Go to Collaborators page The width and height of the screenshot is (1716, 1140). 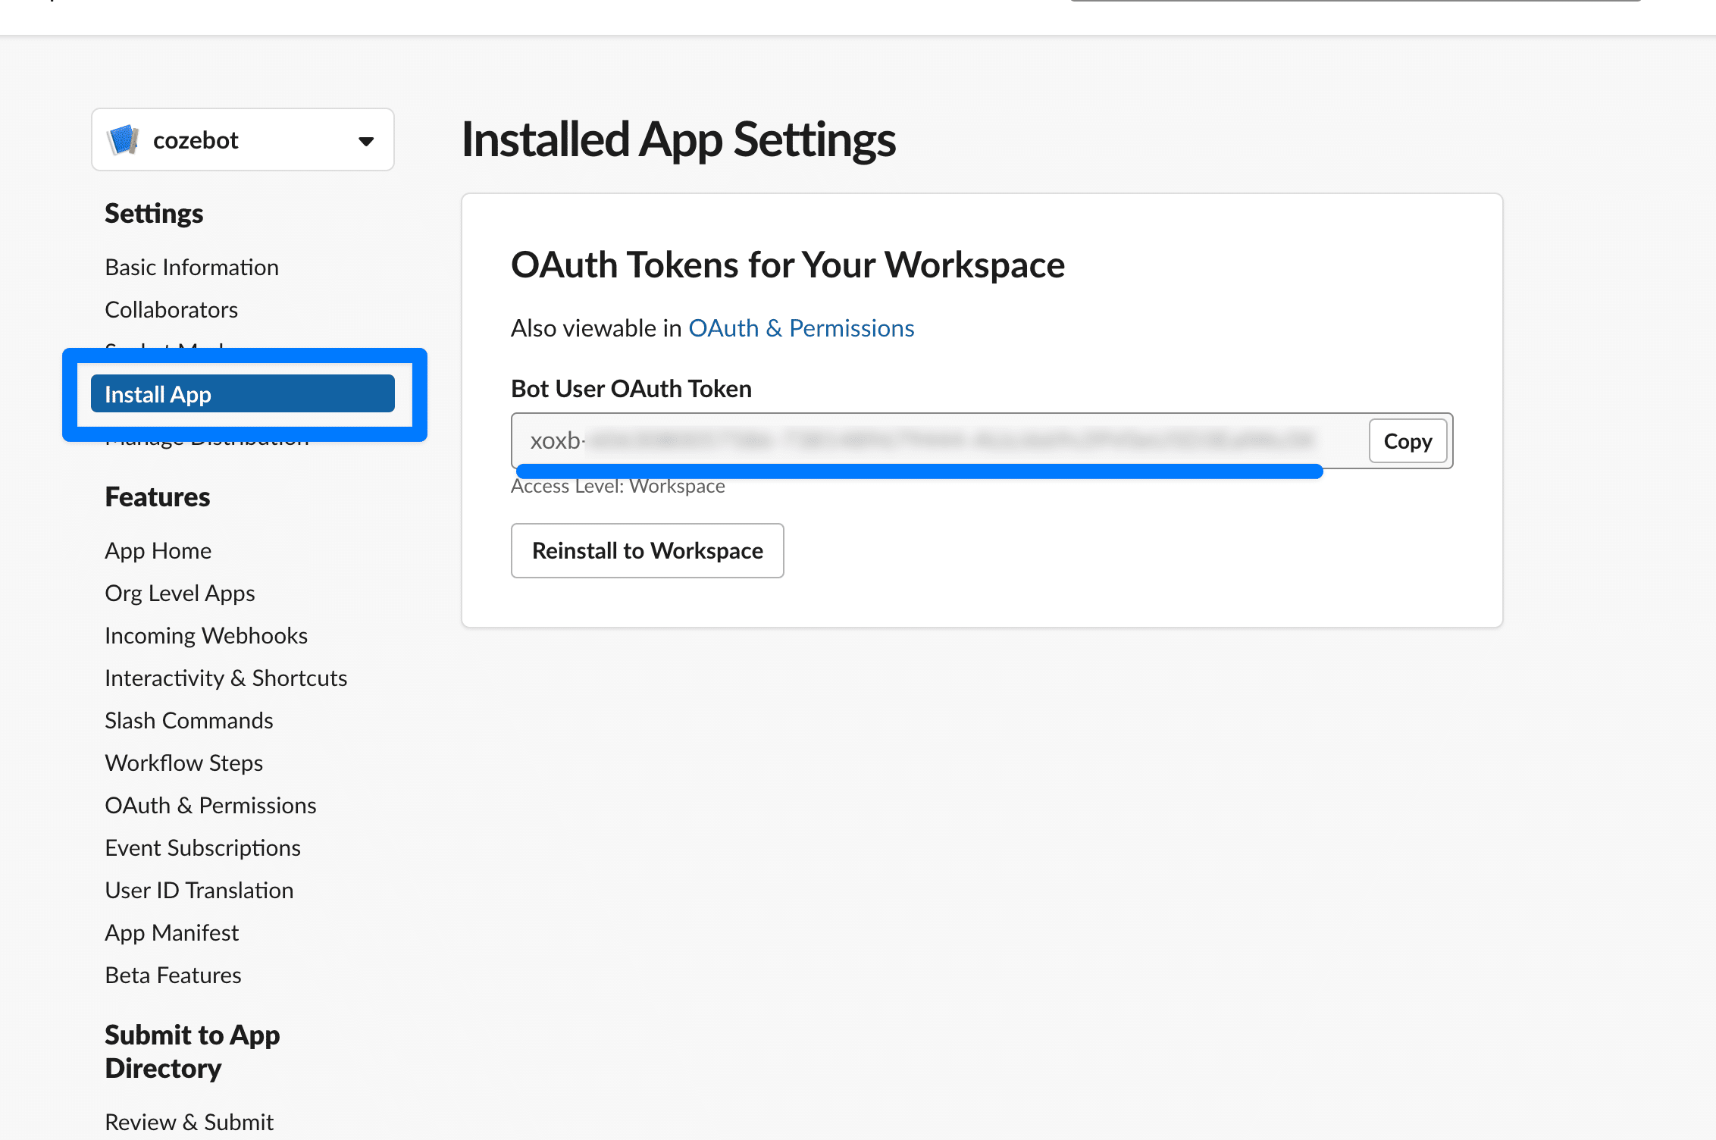tap(171, 310)
